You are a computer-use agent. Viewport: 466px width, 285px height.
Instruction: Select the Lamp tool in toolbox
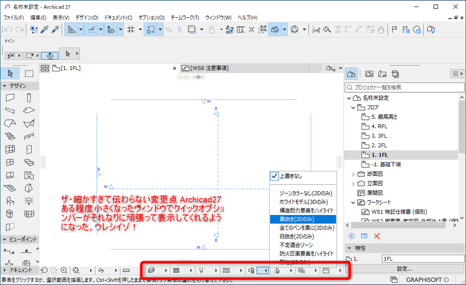pos(29,201)
